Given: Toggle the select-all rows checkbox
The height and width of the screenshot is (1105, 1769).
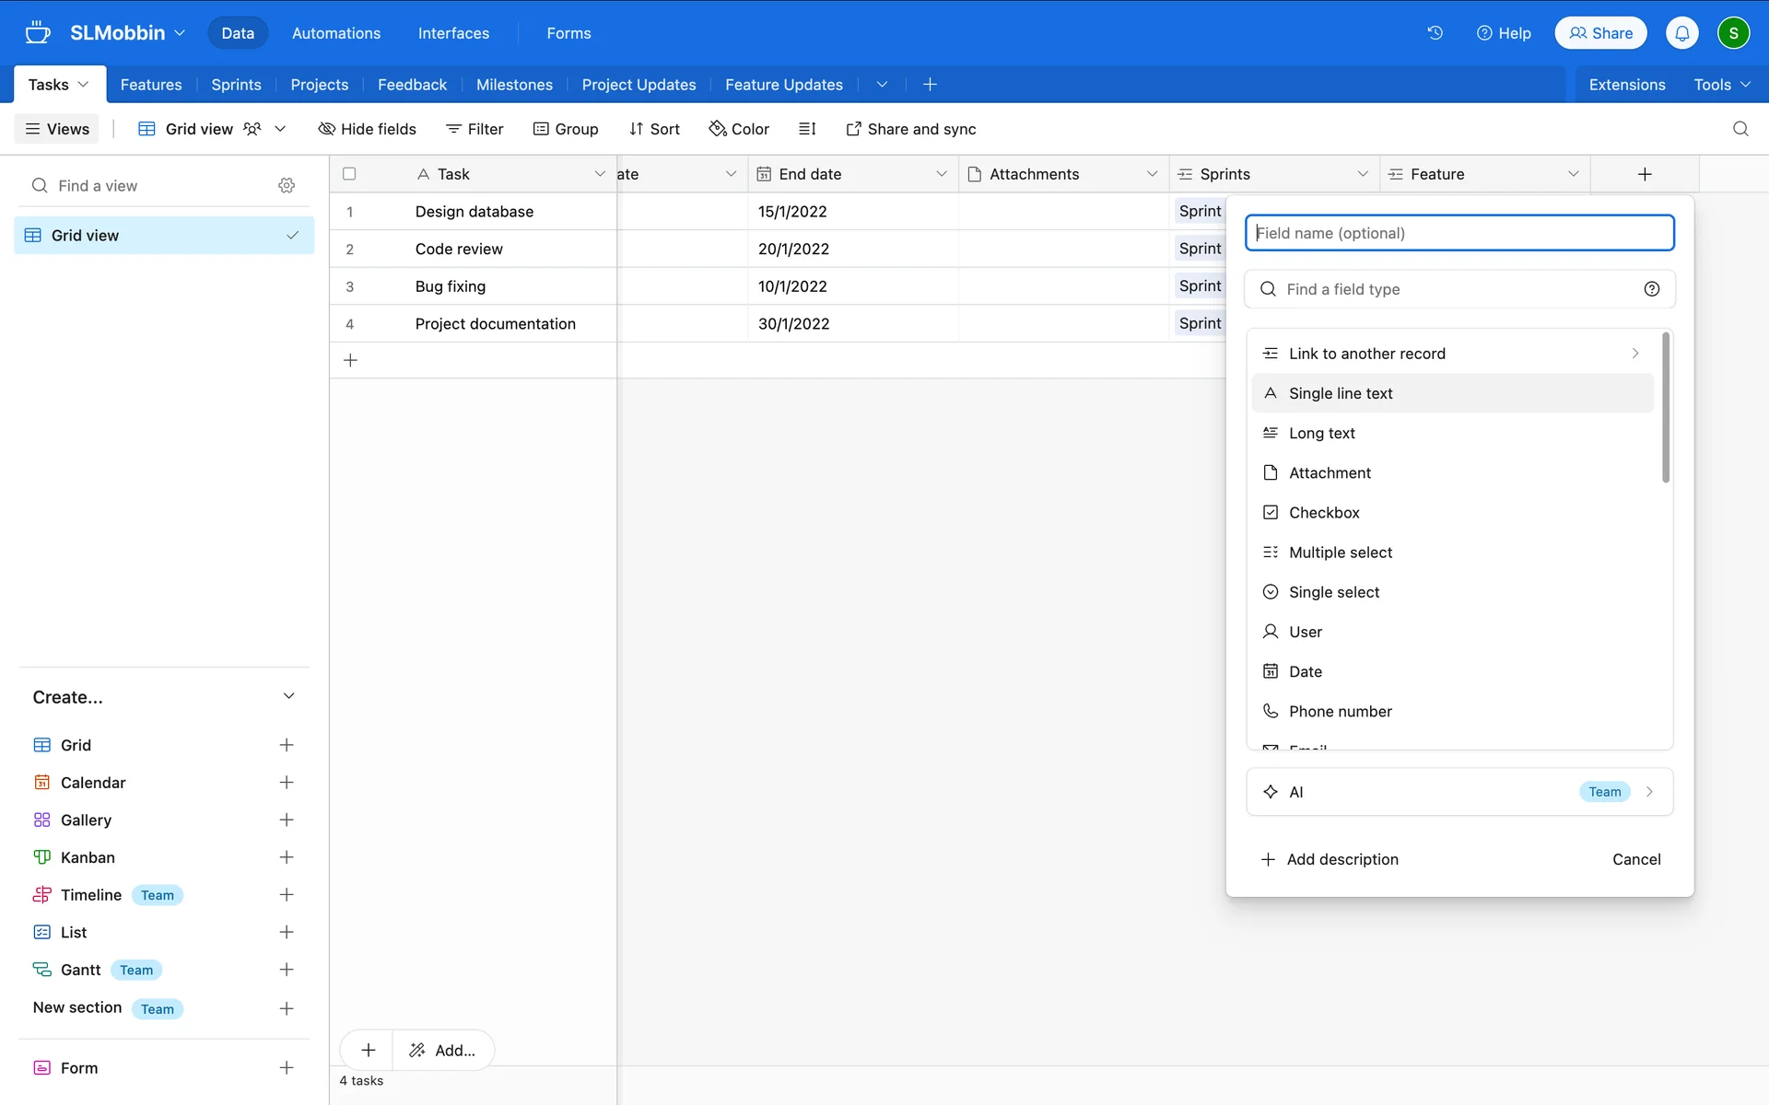Looking at the screenshot, I should pyautogui.click(x=349, y=174).
